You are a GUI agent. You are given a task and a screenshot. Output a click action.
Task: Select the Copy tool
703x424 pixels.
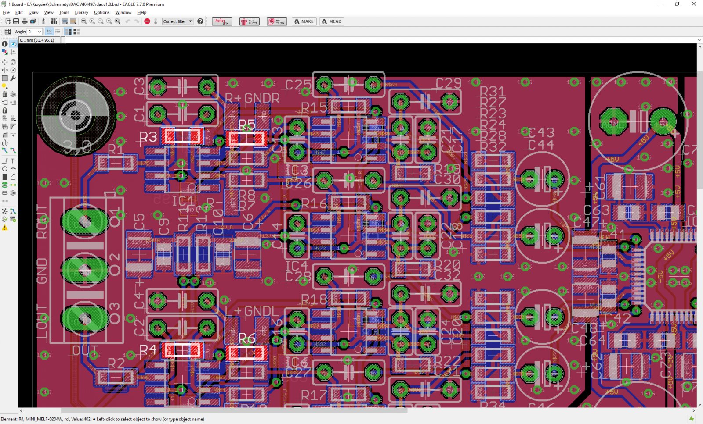13,62
